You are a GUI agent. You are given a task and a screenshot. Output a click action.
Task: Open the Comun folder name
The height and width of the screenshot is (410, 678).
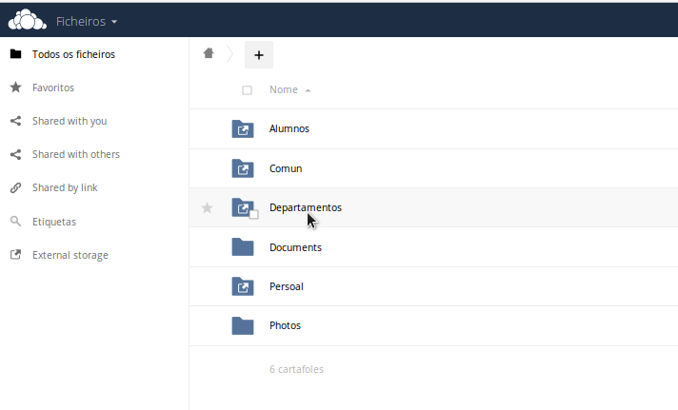[286, 168]
